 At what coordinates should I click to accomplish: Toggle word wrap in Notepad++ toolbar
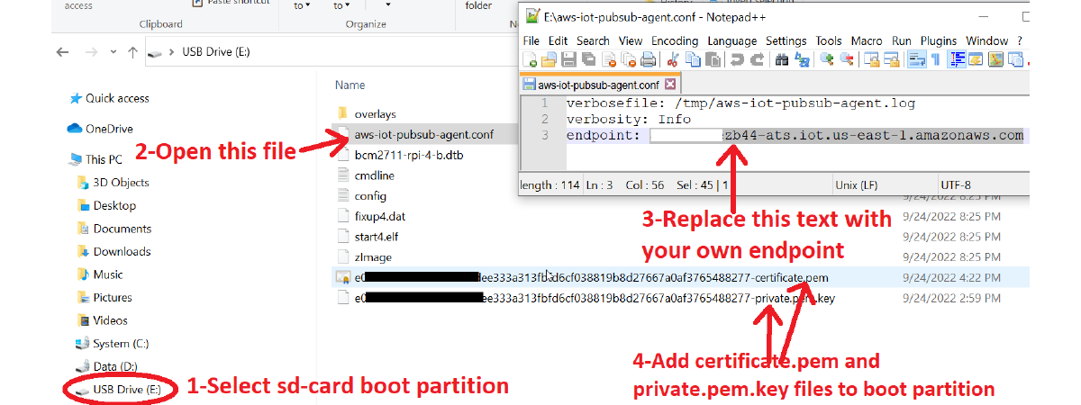point(916,59)
